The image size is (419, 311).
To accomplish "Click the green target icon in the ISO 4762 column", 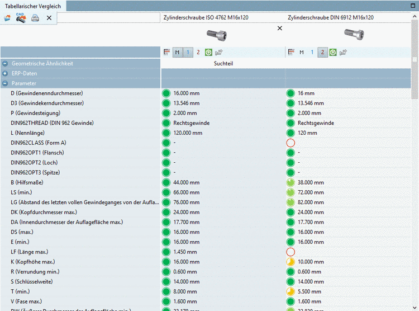I will tap(208, 52).
